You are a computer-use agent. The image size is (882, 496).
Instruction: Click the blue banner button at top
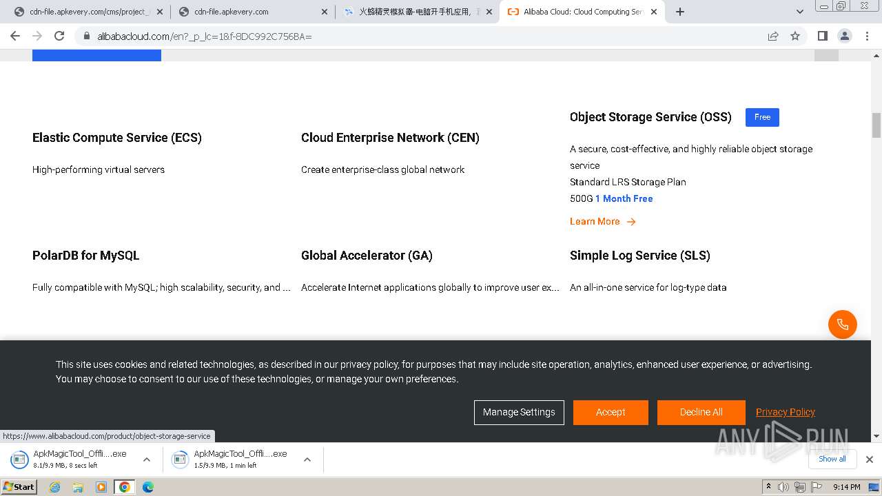96,55
